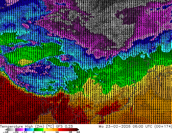Click the '06:00 UTC' time text

click(142, 126)
